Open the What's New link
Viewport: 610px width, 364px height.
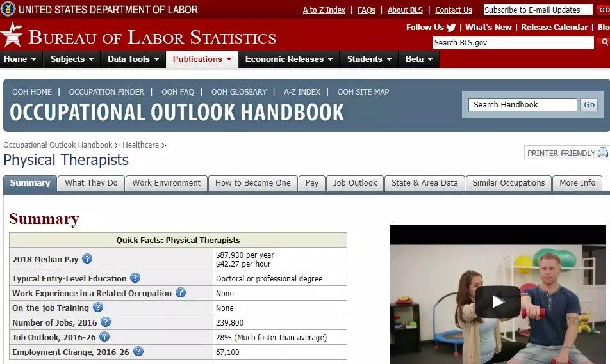tap(489, 28)
